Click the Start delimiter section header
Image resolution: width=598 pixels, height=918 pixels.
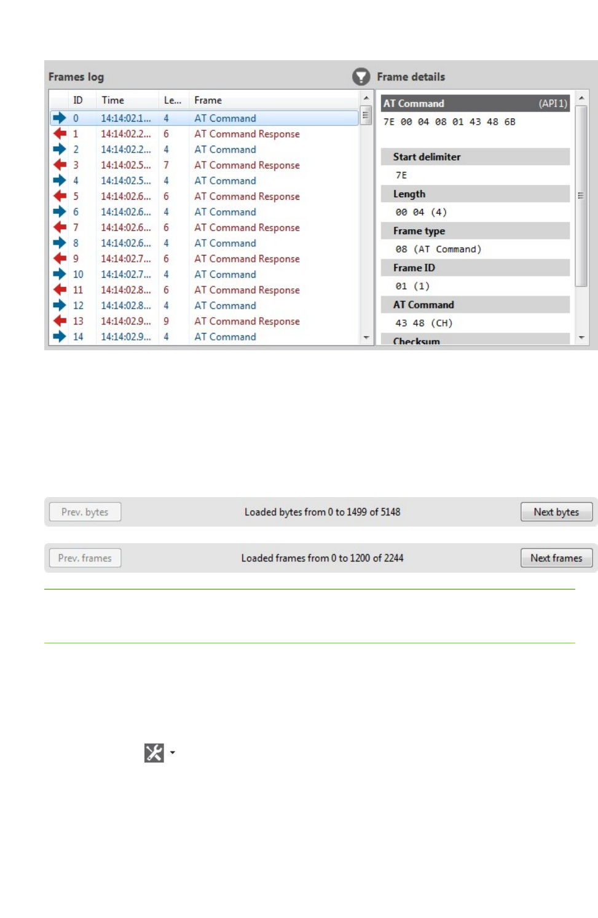(x=475, y=157)
